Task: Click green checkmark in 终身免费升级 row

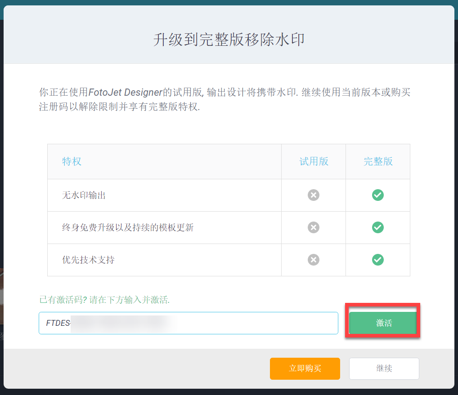Action: click(378, 227)
